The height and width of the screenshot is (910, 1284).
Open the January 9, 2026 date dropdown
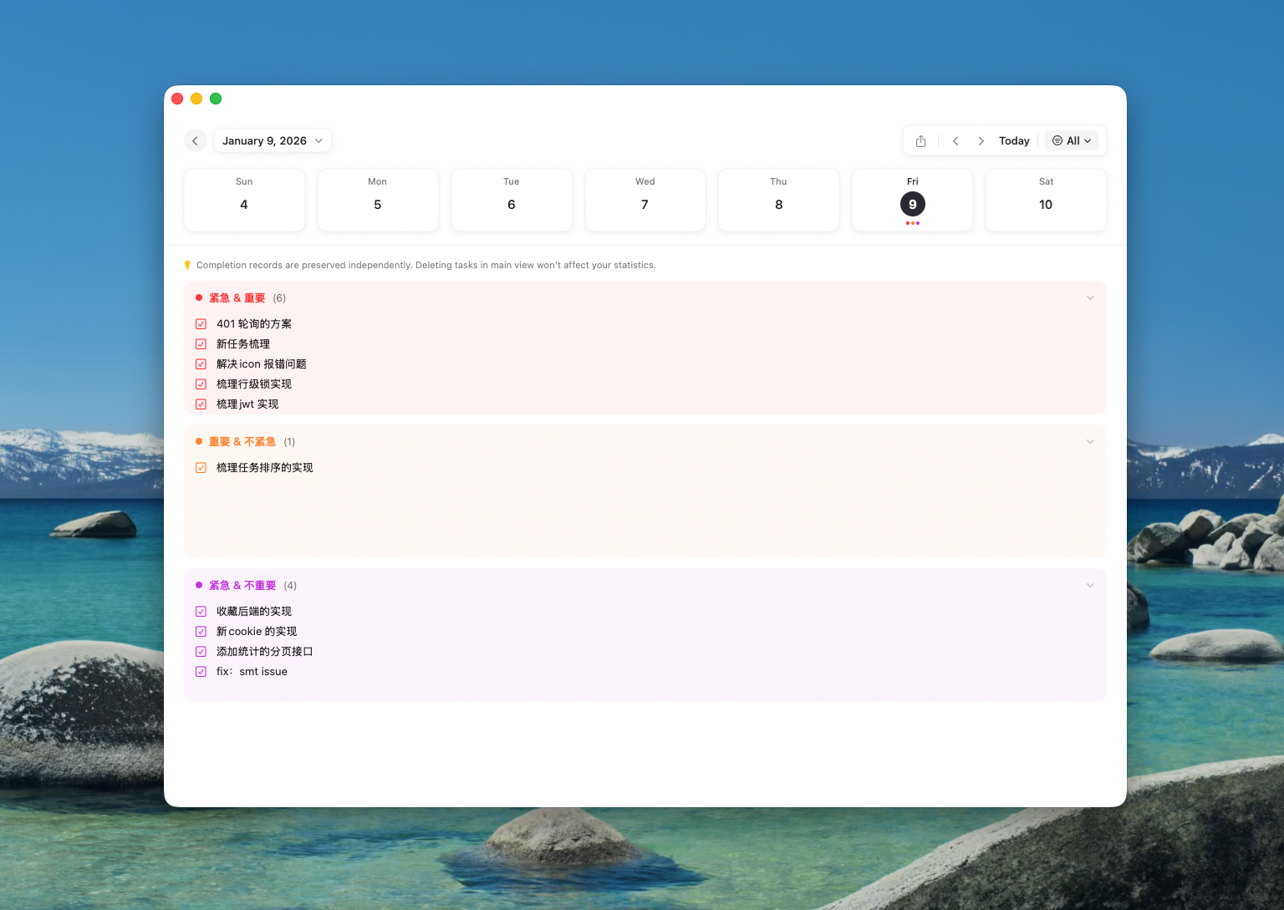point(272,140)
